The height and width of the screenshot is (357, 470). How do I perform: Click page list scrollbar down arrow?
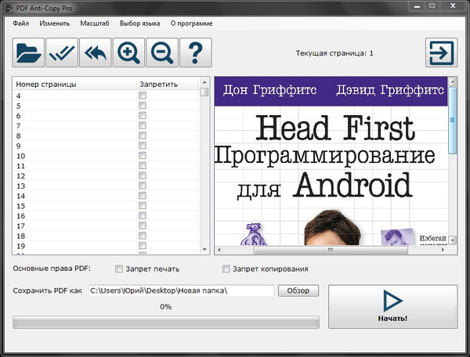[204, 249]
